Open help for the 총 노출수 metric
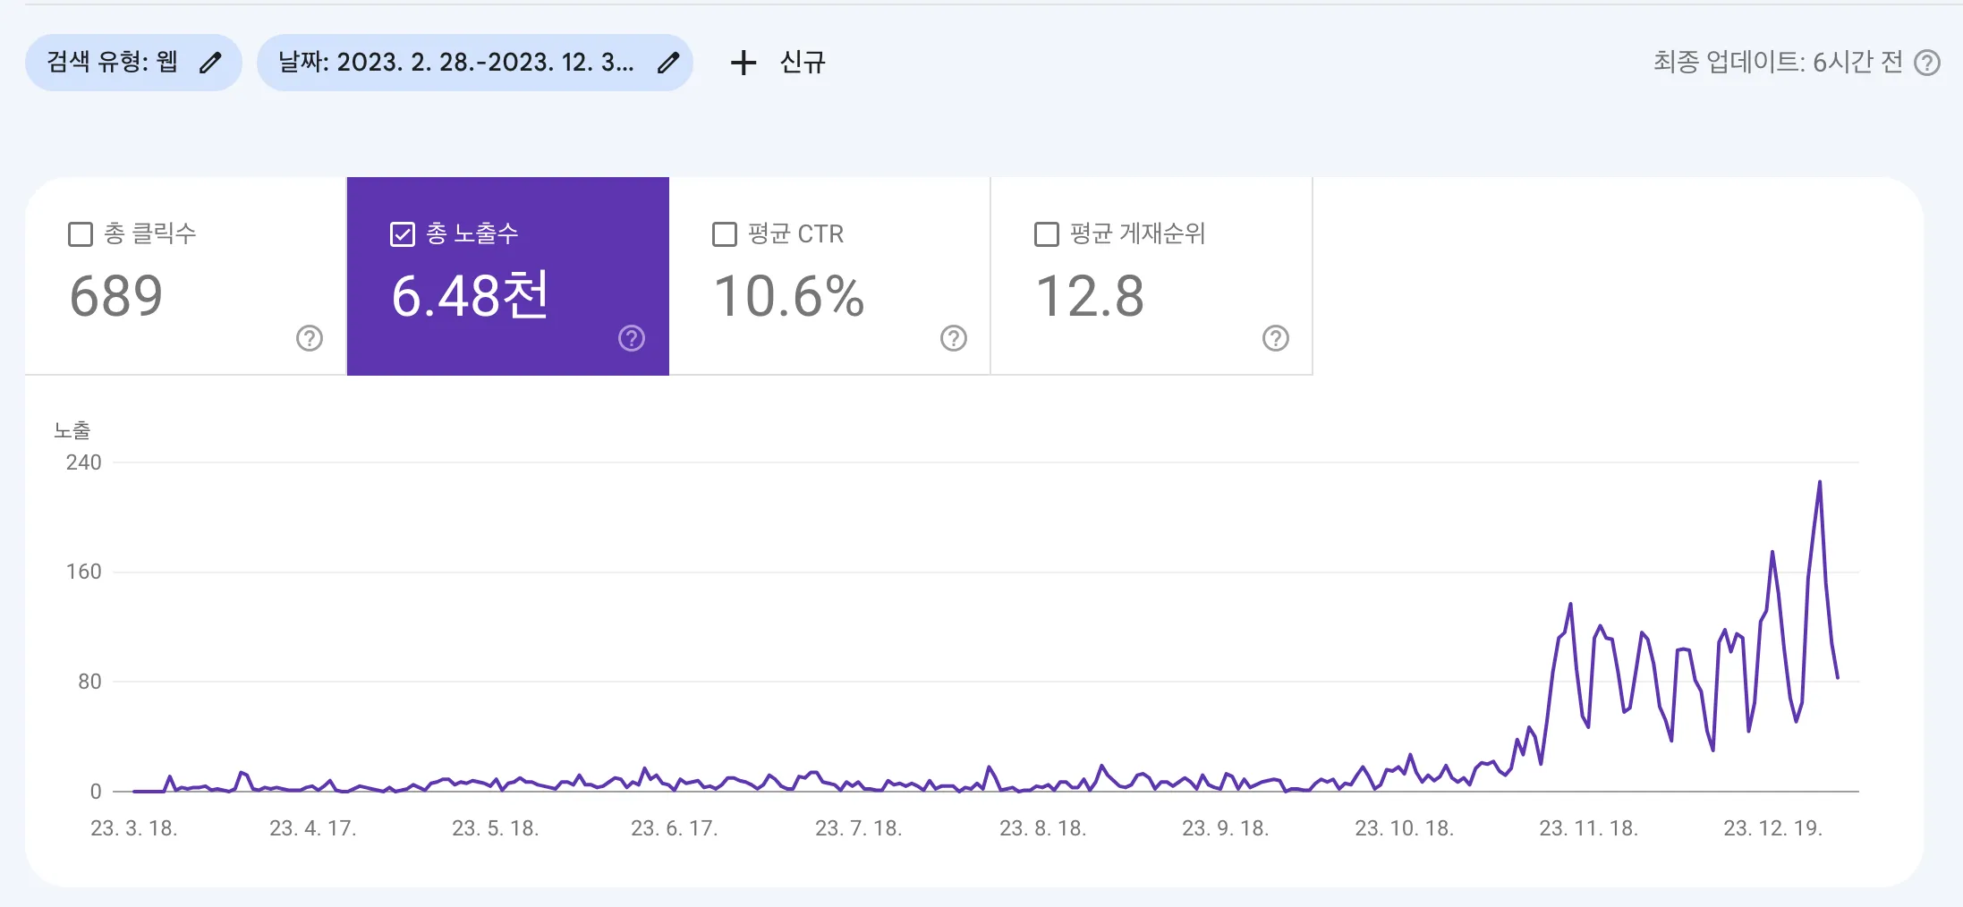 click(632, 339)
